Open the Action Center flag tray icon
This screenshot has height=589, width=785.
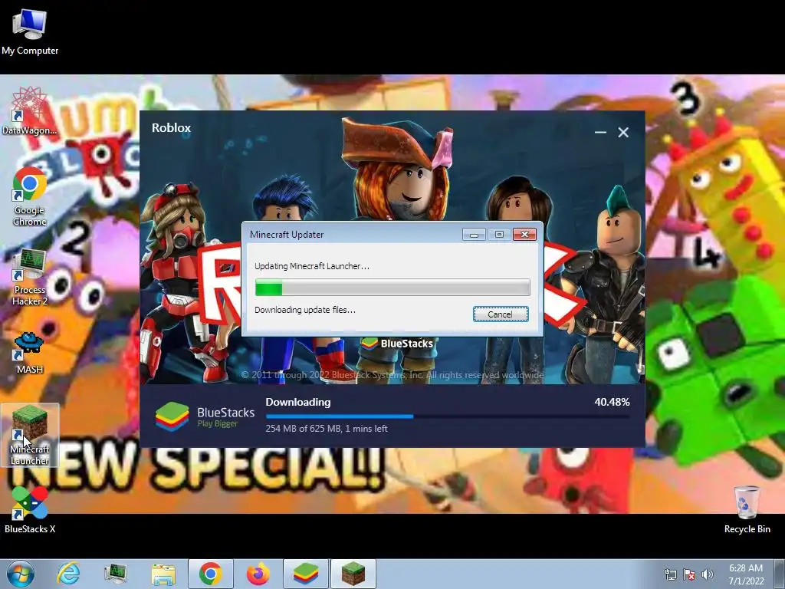click(x=689, y=574)
